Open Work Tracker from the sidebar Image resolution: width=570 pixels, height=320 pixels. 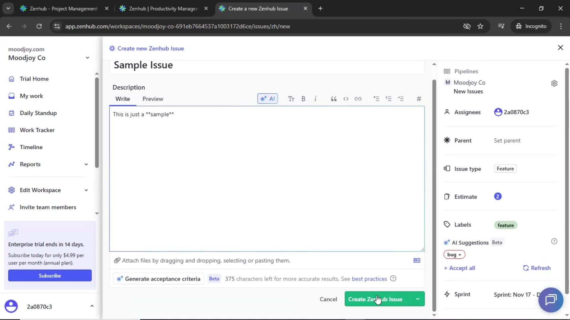pos(37,130)
